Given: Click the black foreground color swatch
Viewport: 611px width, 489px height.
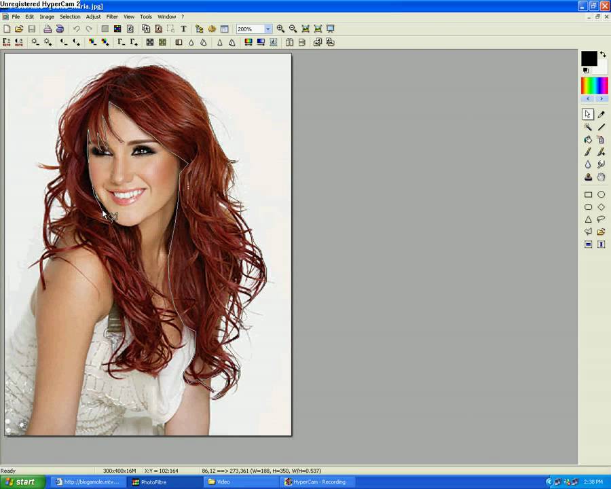Looking at the screenshot, I should point(589,58).
